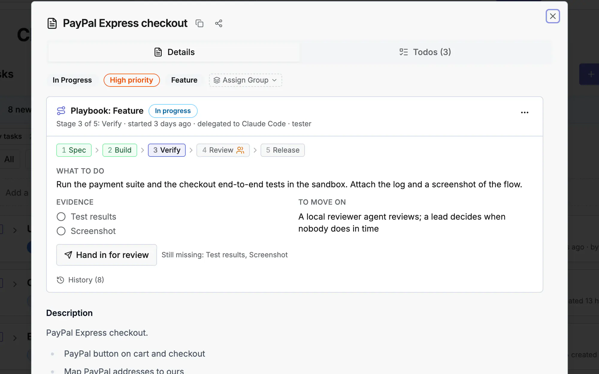The width and height of the screenshot is (599, 374).
Task: Copy the PayPal Express checkout task title
Action: [199, 23]
